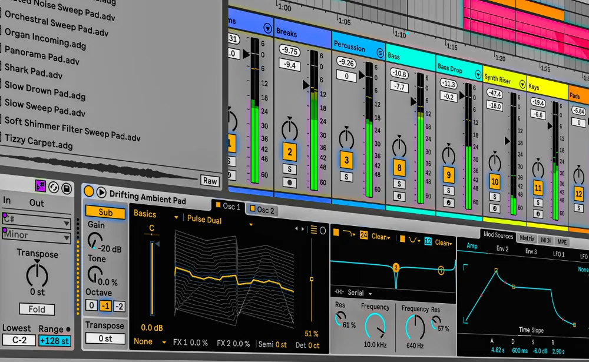The image size is (589, 362).
Task: Arm recording on the Breaks track
Action: coord(290,182)
